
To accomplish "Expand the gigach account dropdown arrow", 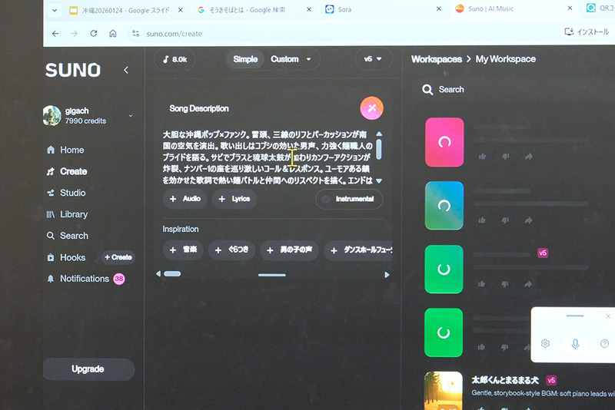I will [131, 115].
